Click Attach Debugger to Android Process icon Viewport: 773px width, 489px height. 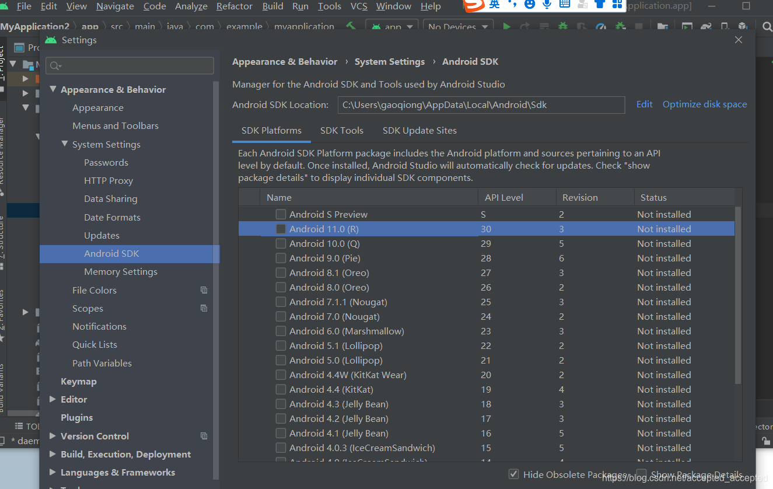[x=620, y=27]
